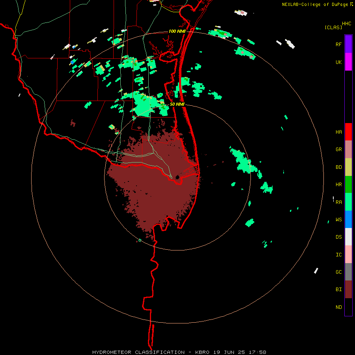Select the BD yellow legend swatch
This screenshot has height=355, width=355.
(x=348, y=167)
